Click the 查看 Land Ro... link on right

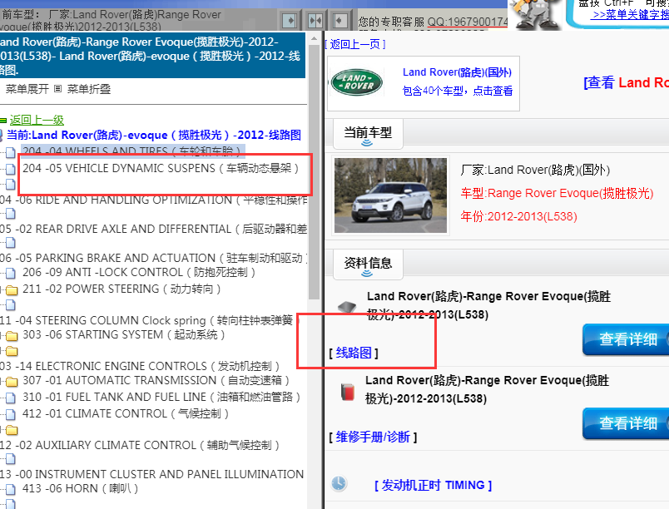coord(626,82)
